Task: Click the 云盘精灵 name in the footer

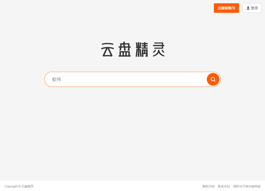Action: (27, 186)
